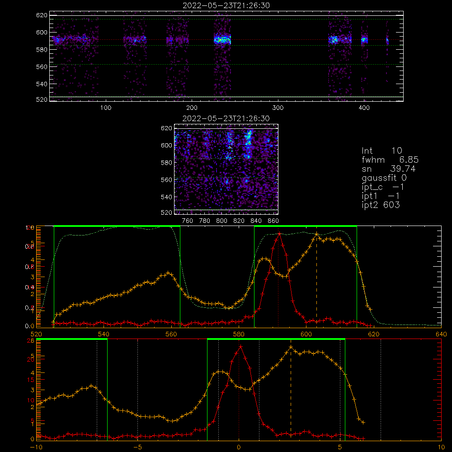This screenshot has width=452, height=452.
Task: Click the red peak at 0 in bottom plot
Action: coord(240,346)
